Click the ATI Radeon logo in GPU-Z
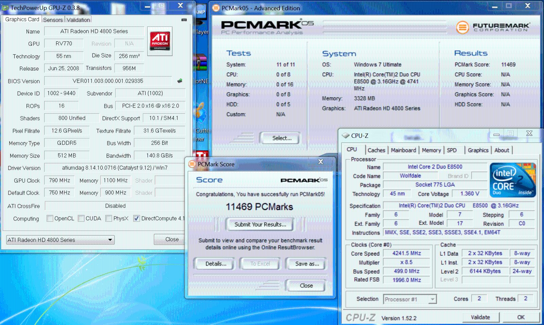 160,41
